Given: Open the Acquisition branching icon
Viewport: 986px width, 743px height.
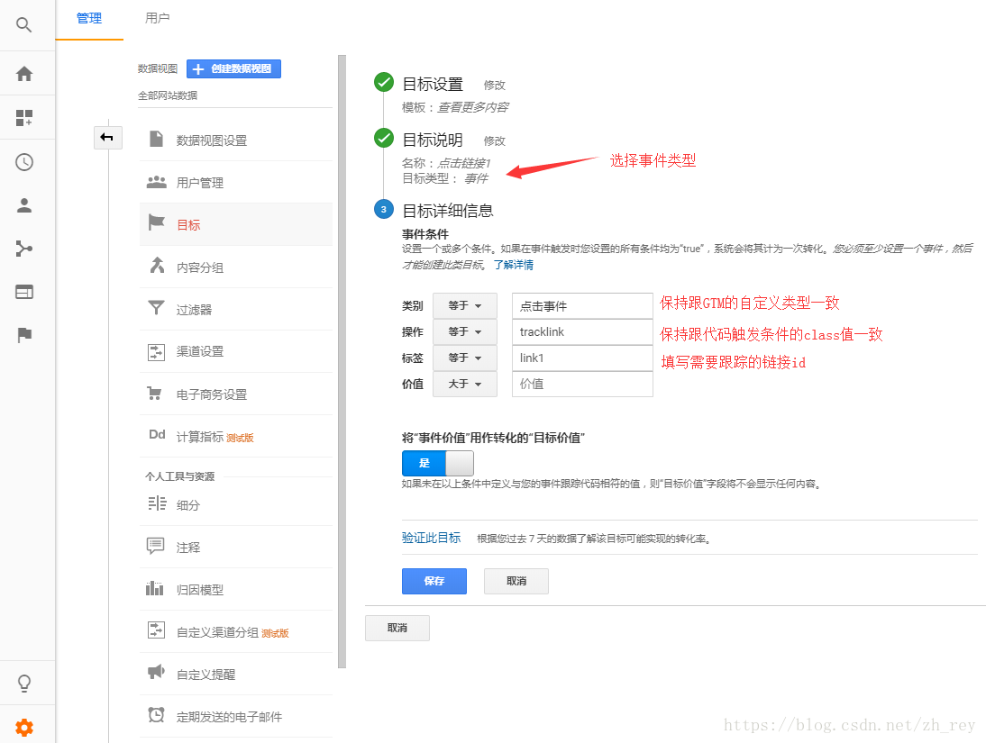Looking at the screenshot, I should click(24, 249).
